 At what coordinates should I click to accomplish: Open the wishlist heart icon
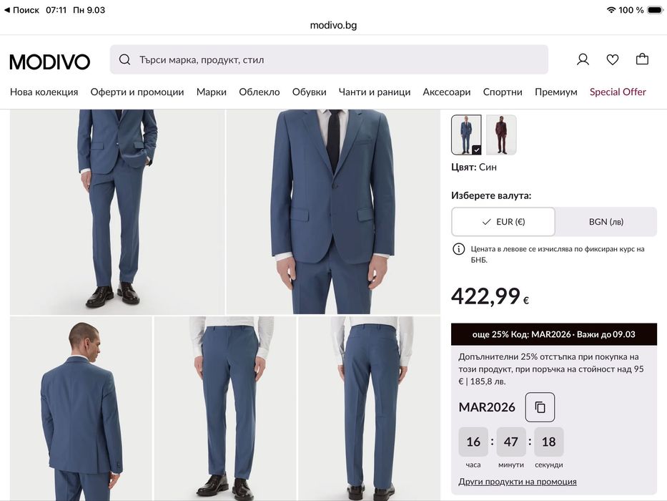point(613,59)
